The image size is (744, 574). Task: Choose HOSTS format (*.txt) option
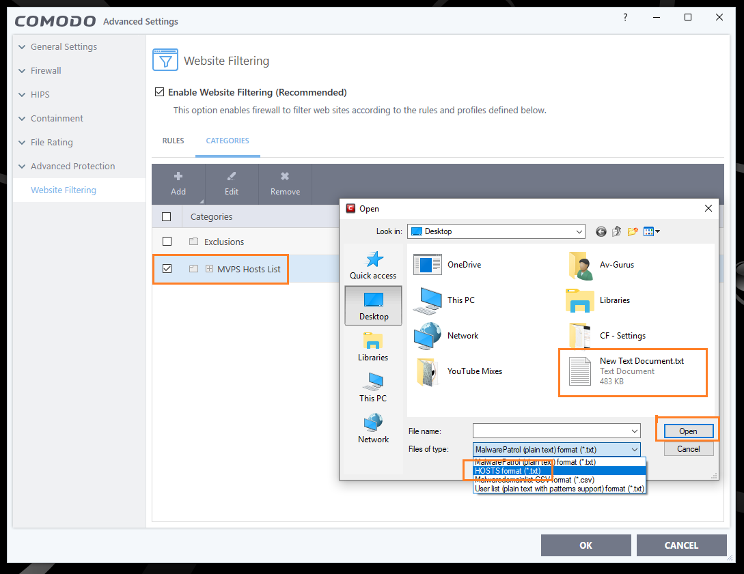coord(560,471)
